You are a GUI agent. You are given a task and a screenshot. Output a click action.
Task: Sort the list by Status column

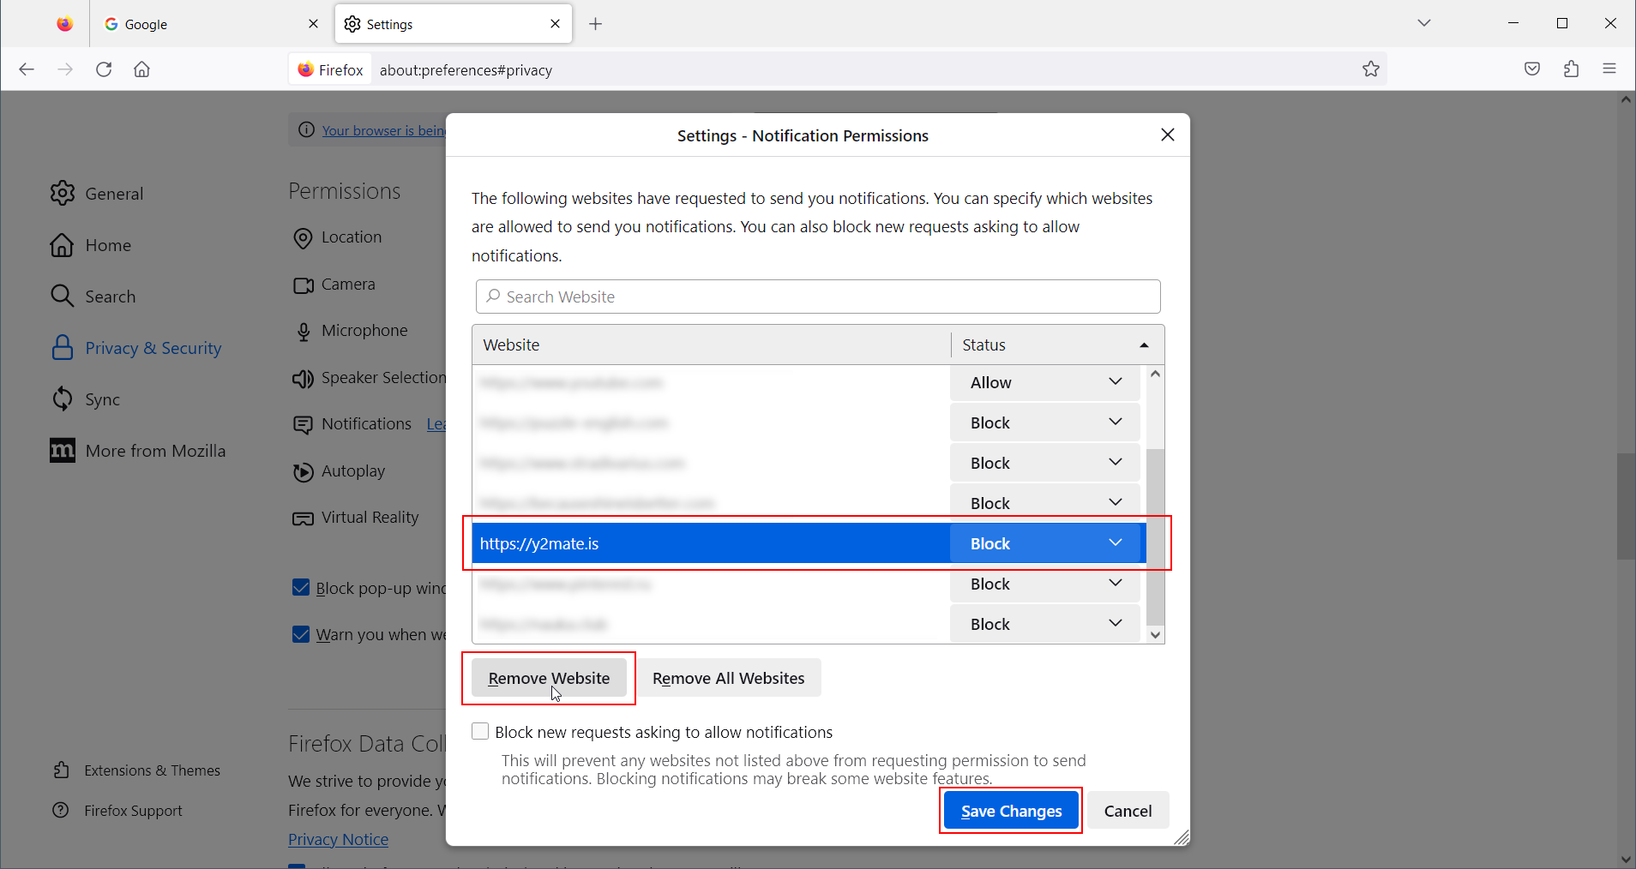[x=1055, y=345]
